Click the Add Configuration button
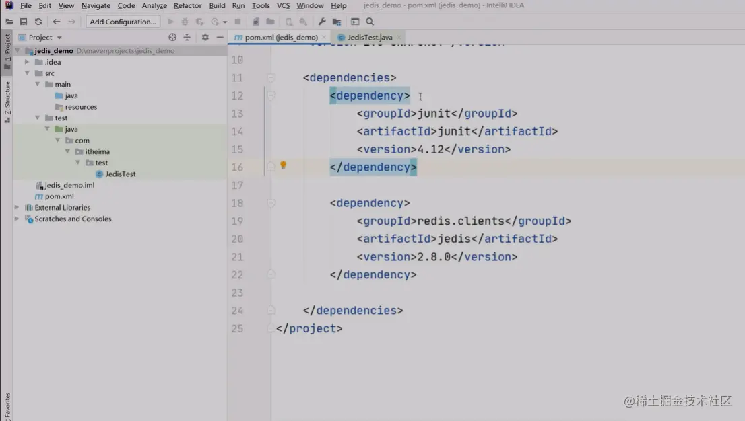The width and height of the screenshot is (745, 421). tap(123, 22)
